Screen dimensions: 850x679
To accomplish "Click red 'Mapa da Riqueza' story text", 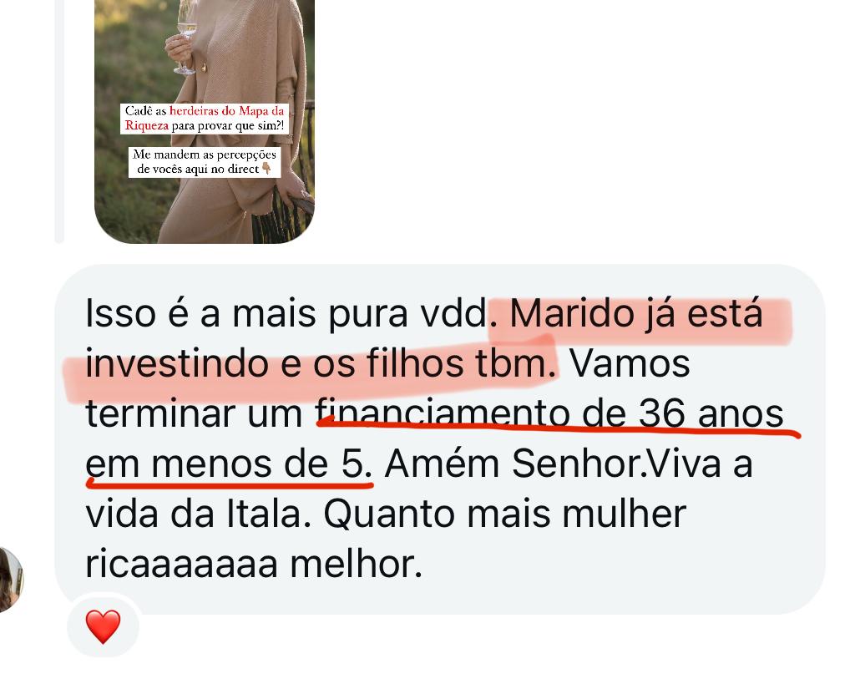I will coord(205,119).
